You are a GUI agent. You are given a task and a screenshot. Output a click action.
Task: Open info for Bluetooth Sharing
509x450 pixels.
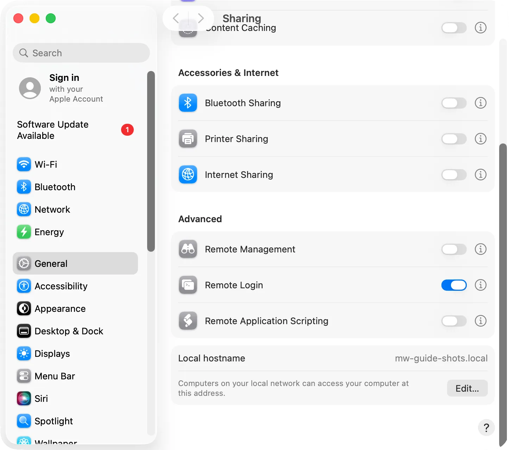coord(480,103)
